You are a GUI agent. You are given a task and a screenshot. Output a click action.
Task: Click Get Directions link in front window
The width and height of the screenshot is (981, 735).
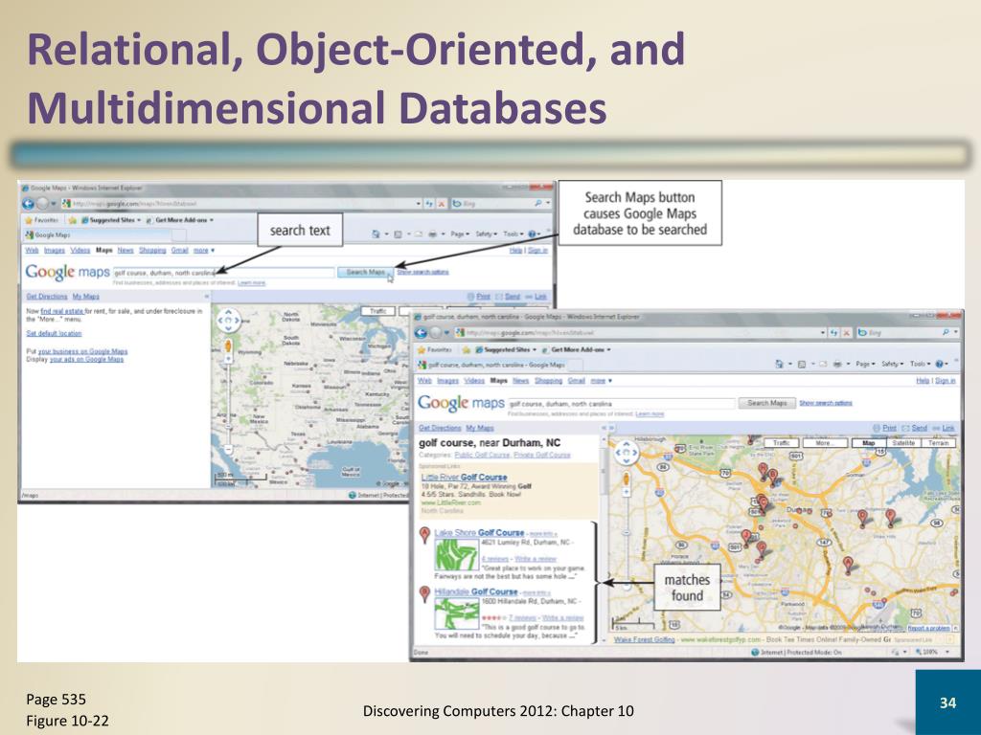click(440, 428)
